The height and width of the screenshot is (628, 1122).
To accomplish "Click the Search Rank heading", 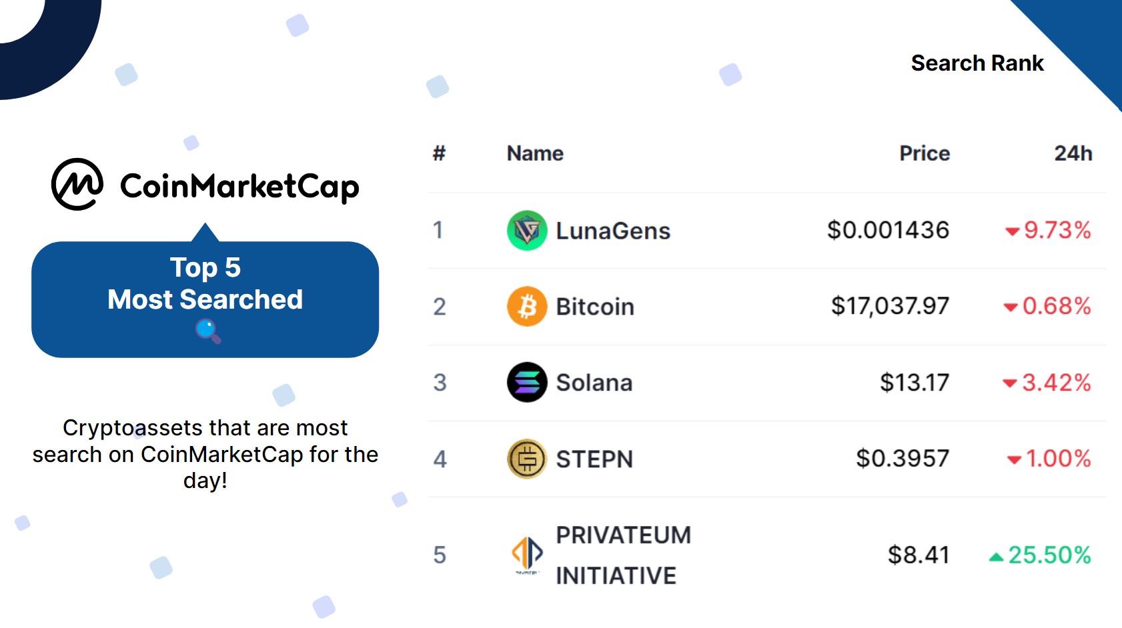I will [977, 63].
